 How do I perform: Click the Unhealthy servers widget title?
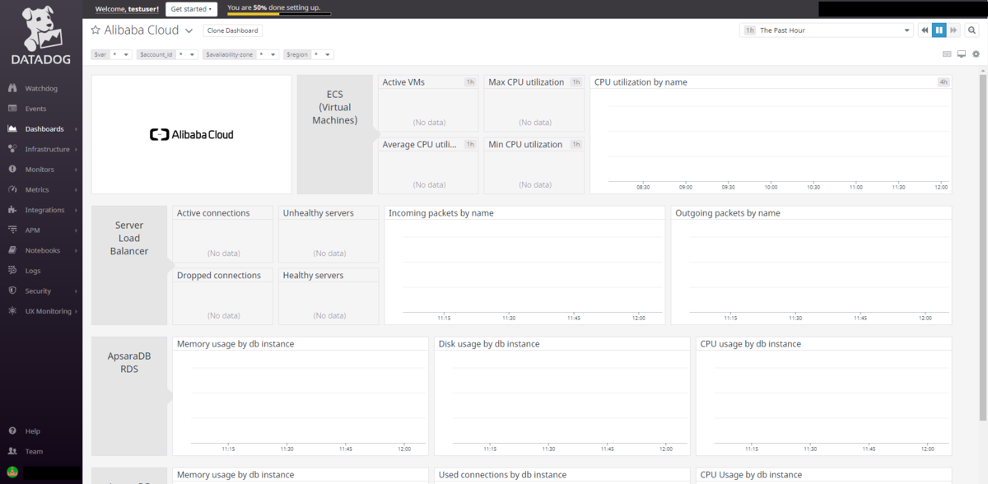(319, 213)
